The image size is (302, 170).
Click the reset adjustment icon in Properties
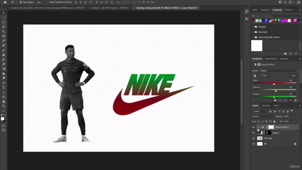[x=285, y=101]
